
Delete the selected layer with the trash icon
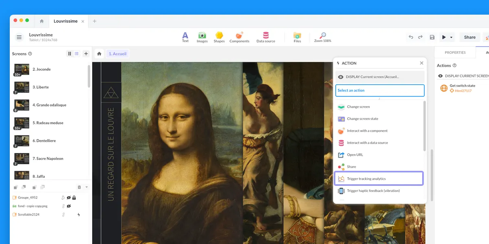pyautogui.click(x=79, y=187)
